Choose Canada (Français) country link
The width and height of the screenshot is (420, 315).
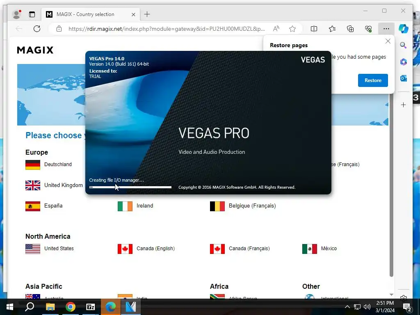249,248
